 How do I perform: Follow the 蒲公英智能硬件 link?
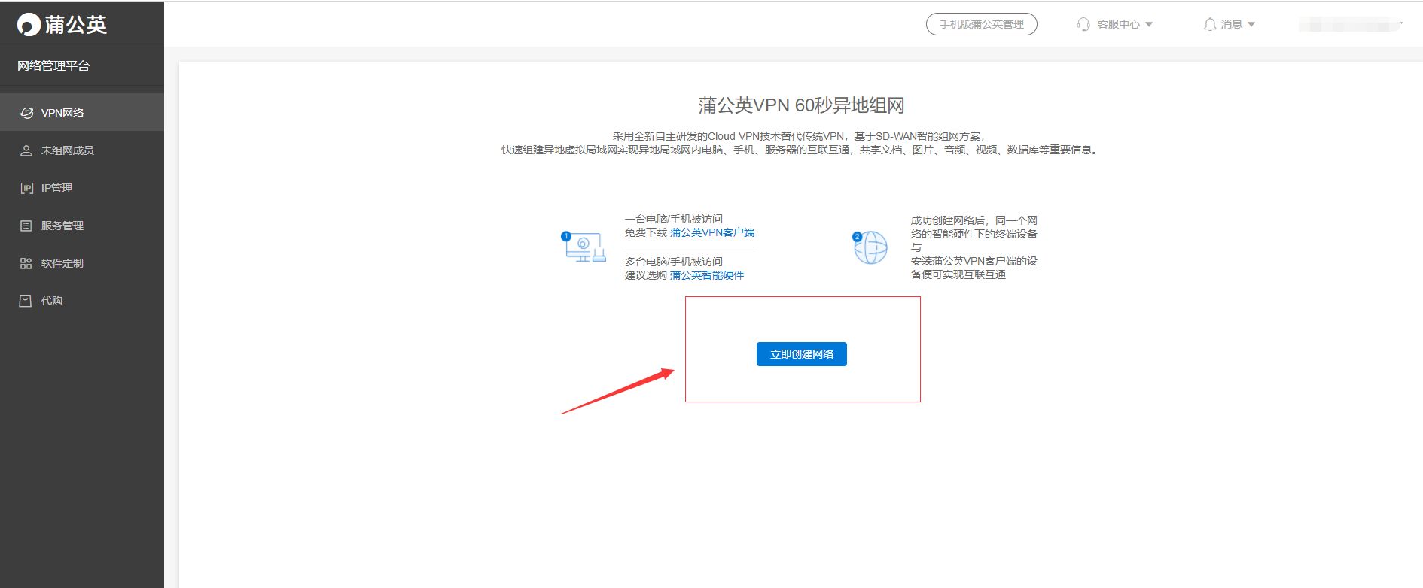707,275
